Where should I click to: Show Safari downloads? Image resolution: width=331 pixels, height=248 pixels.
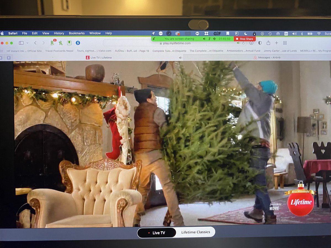point(251,43)
